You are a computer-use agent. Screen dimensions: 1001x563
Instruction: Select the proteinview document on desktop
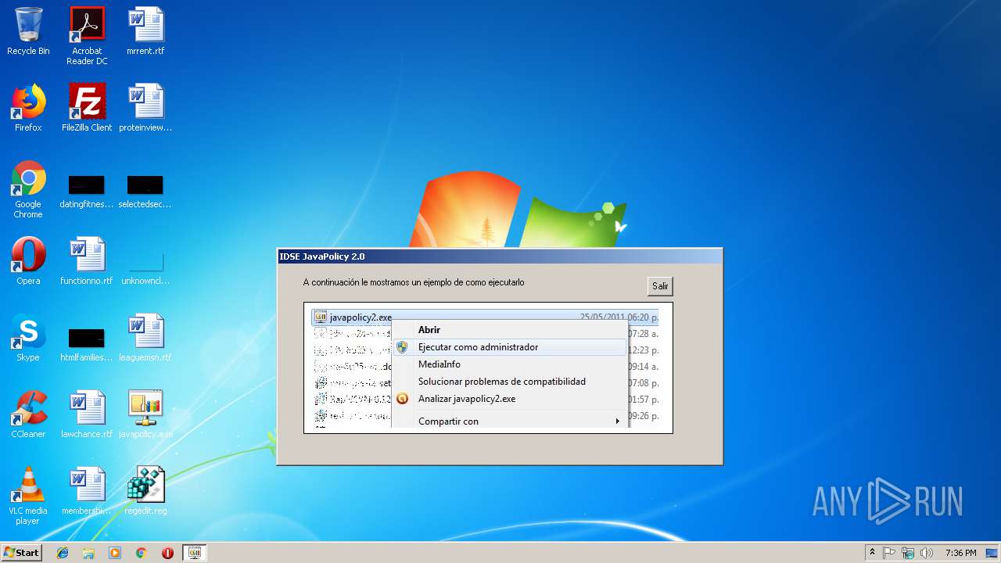coord(145,108)
